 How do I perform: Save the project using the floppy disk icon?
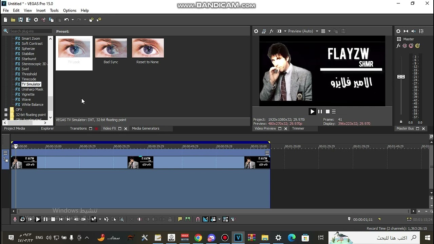click(21, 20)
